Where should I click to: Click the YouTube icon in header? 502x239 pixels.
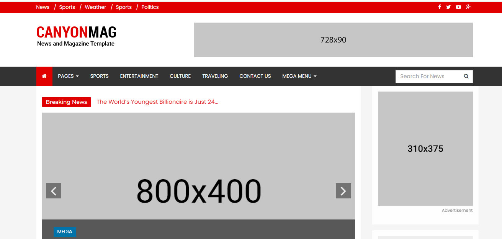point(458,7)
